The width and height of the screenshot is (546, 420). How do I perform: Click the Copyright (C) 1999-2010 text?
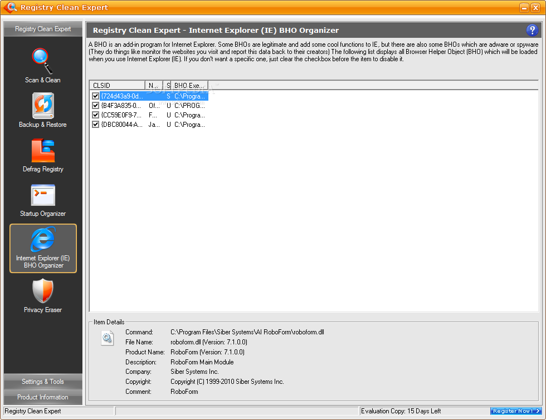click(x=227, y=382)
